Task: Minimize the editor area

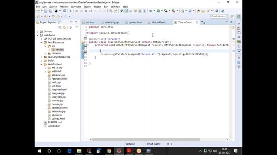Action: click(227, 22)
